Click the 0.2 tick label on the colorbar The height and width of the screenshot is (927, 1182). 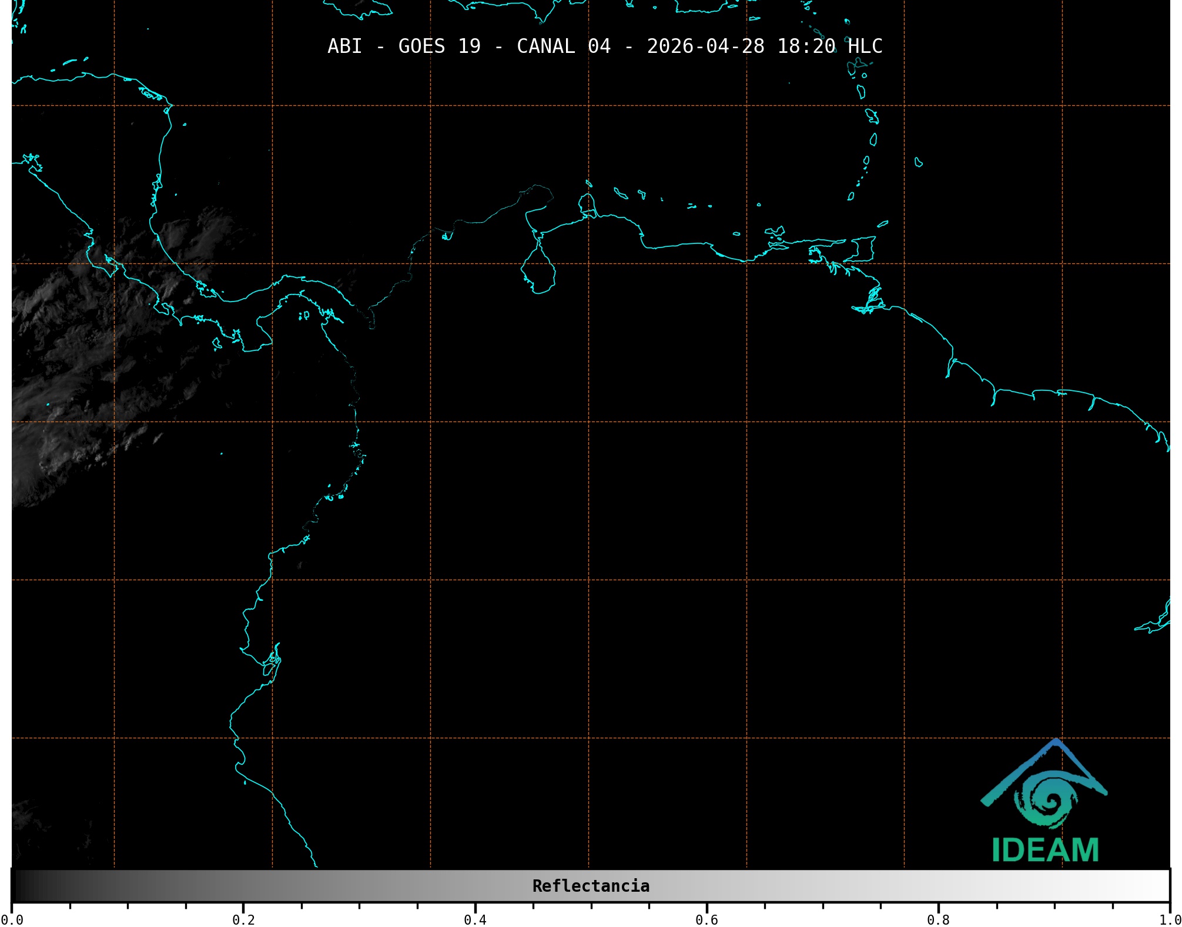tap(243, 920)
